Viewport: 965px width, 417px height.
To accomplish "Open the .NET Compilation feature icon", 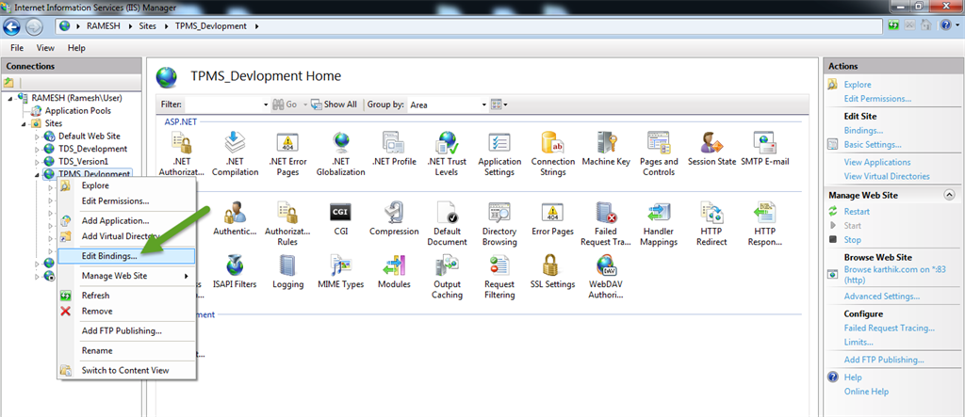I will pyautogui.click(x=235, y=154).
